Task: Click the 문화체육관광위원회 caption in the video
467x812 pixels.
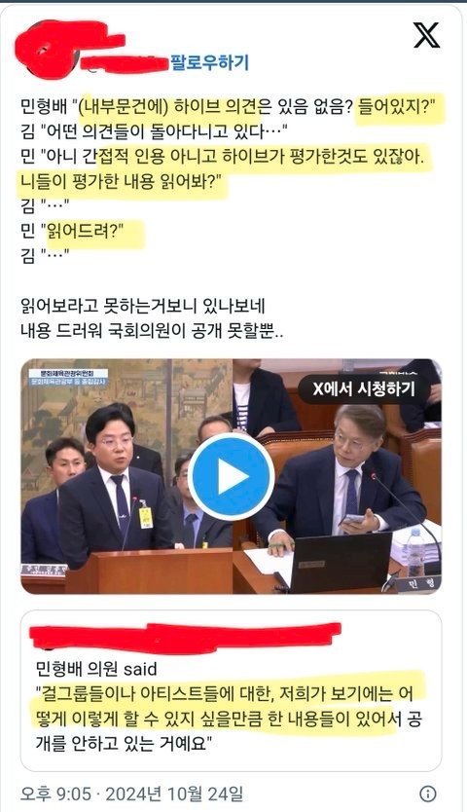Action: (x=68, y=373)
